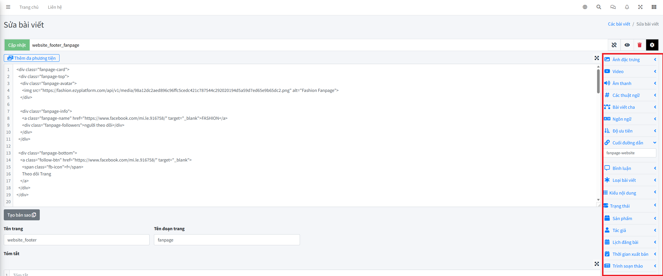Delete the post using red trash icon
663x276 pixels.
639,45
